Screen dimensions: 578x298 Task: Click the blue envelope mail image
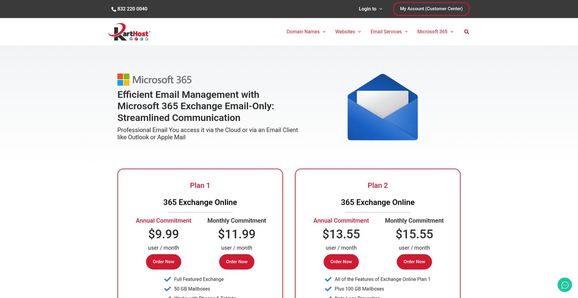pos(382,107)
